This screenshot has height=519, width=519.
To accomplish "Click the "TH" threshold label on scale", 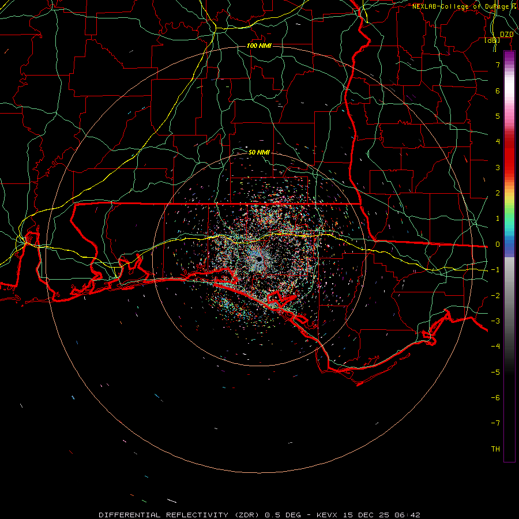I will click(x=495, y=449).
